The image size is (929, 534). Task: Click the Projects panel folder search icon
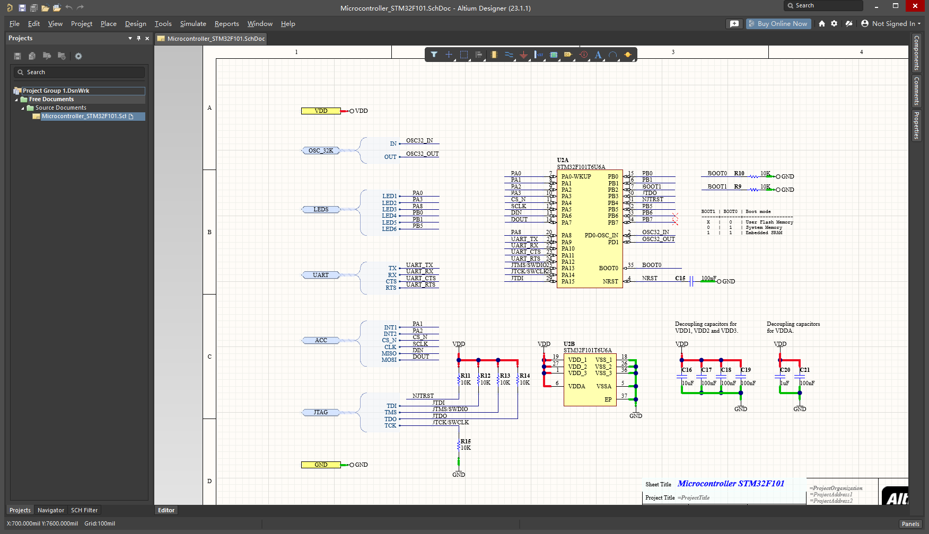click(x=47, y=56)
